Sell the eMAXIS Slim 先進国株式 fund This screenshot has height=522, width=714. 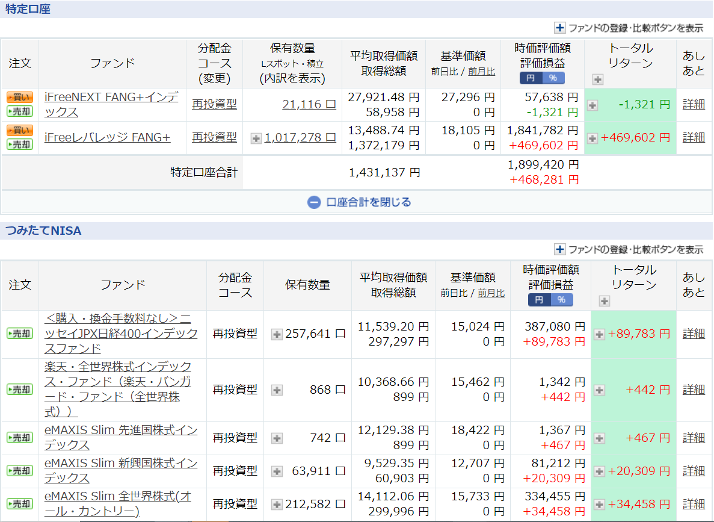point(20,438)
